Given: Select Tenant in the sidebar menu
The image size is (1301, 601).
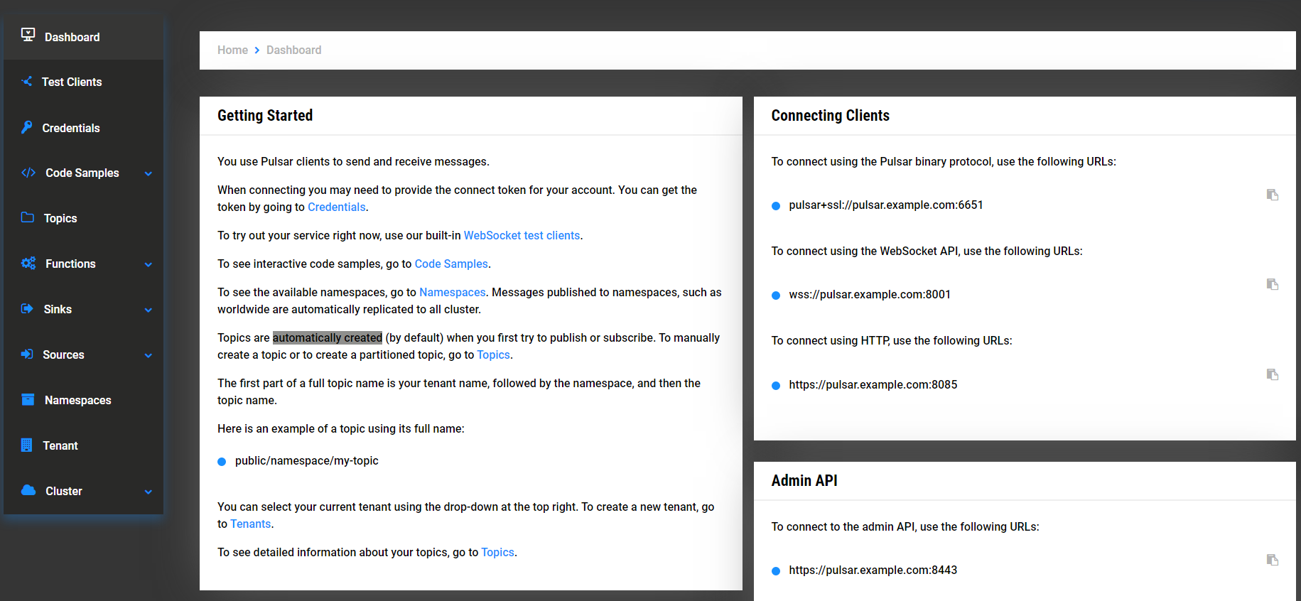Looking at the screenshot, I should coord(84,445).
